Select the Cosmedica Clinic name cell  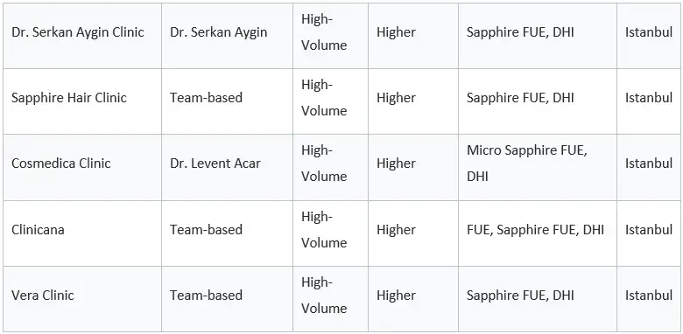click(82, 167)
